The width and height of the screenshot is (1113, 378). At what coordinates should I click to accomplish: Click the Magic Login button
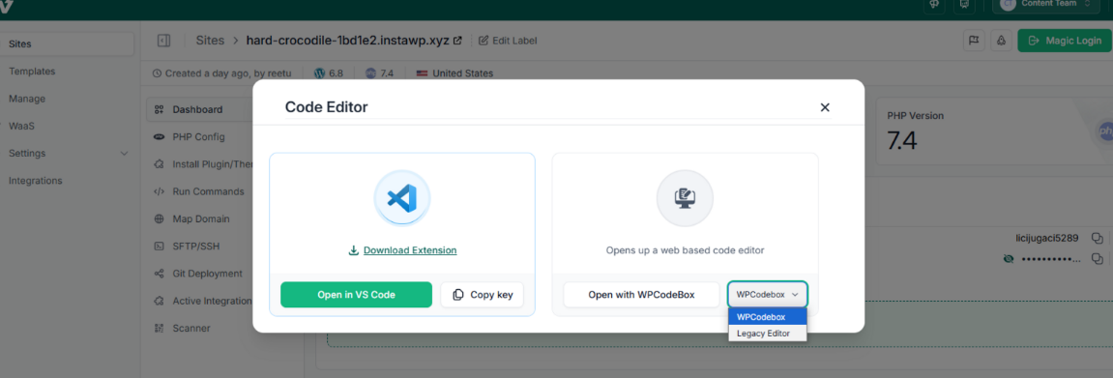1064,41
